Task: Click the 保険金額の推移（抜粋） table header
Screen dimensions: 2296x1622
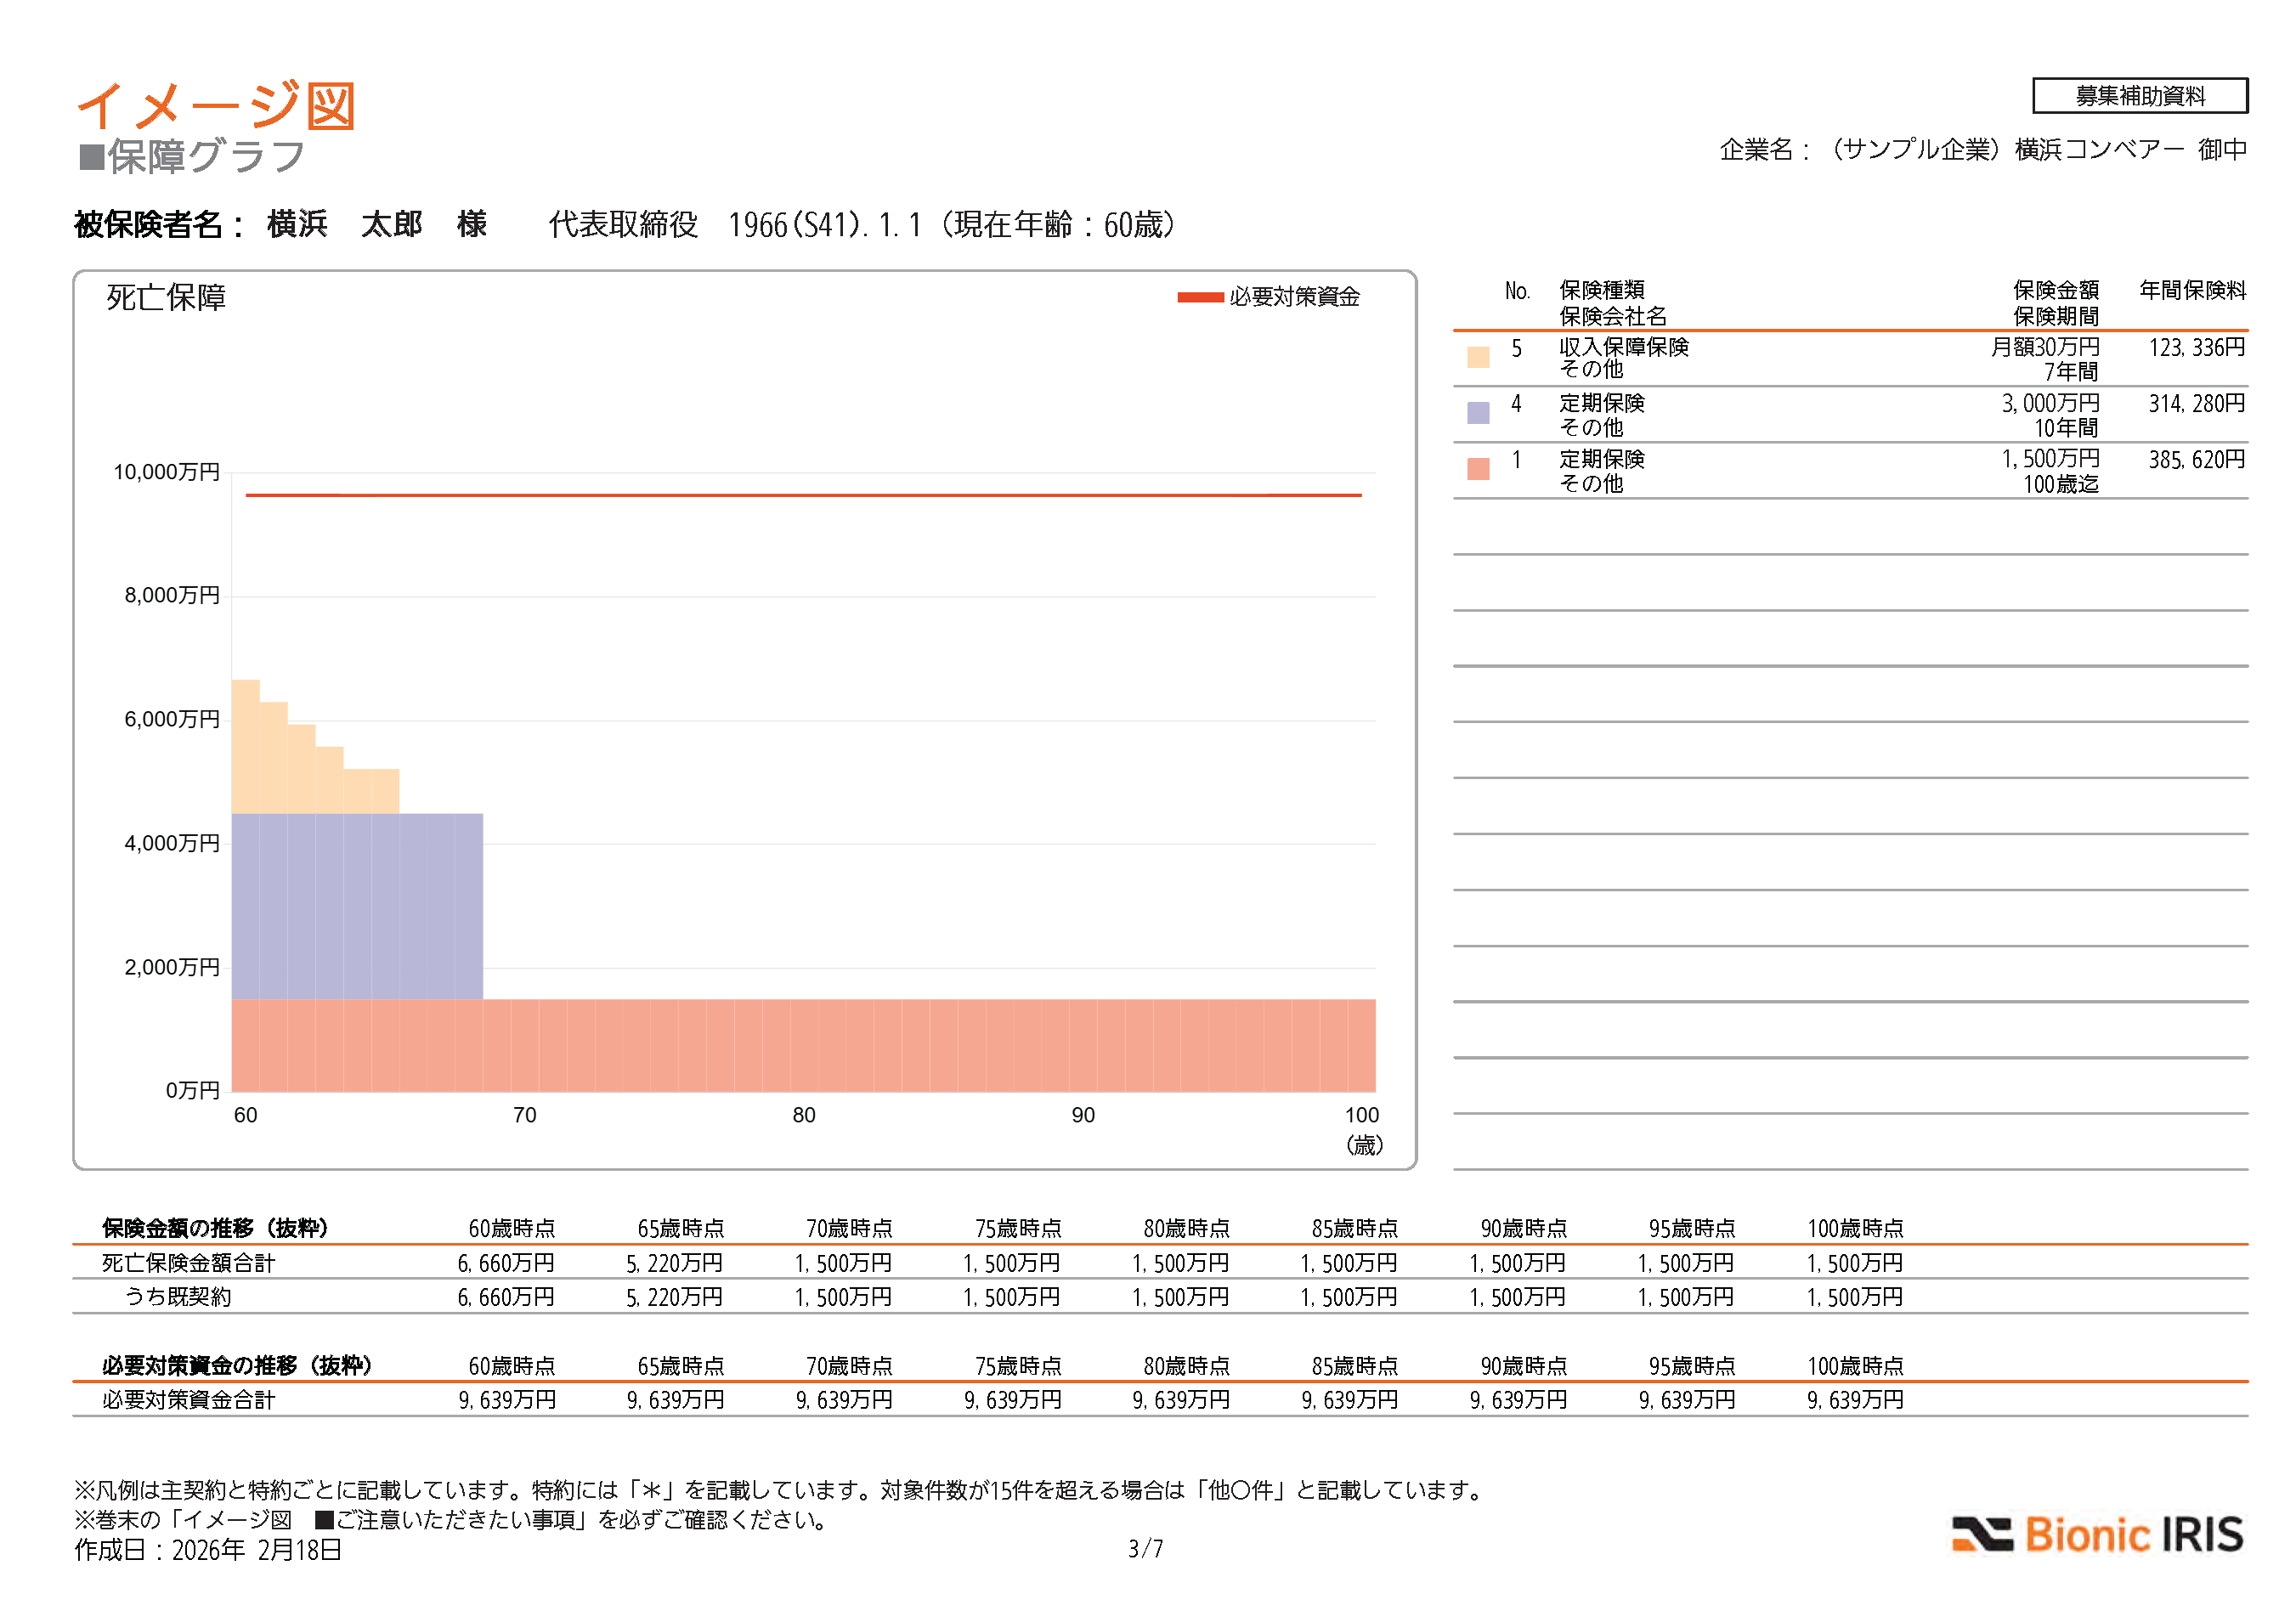Action: [x=215, y=1228]
